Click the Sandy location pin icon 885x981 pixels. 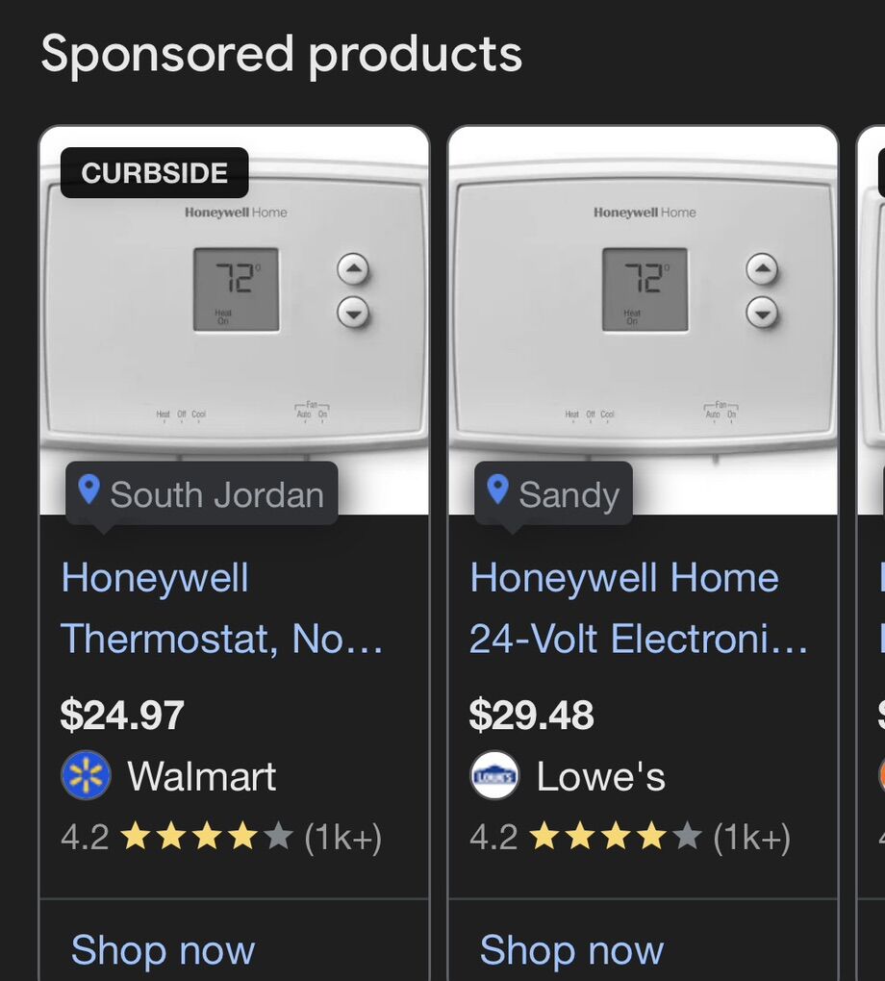coord(497,490)
